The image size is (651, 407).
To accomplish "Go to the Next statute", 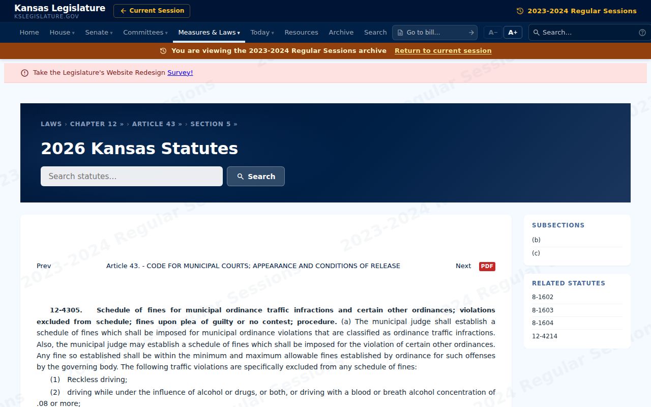I will (x=463, y=266).
